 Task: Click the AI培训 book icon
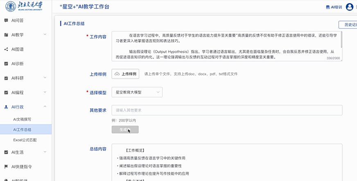pyautogui.click(x=328, y=7)
